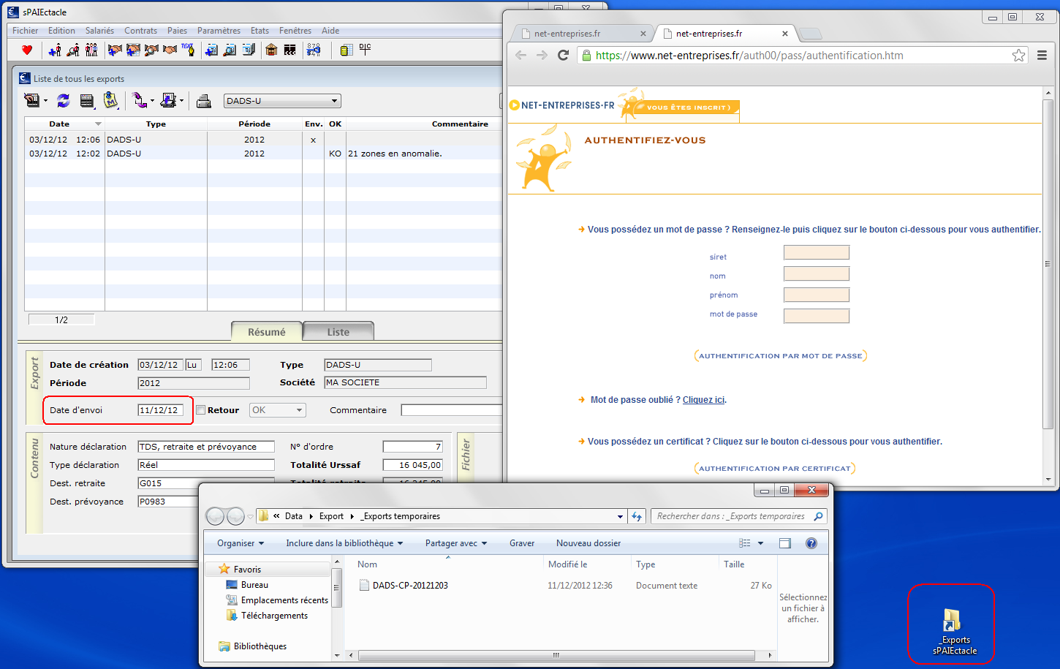Click the export disk arrow icon
This screenshot has width=1060, height=669.
(x=168, y=100)
